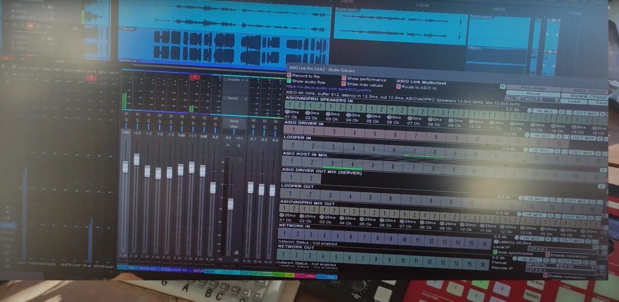Click the red record-arm button in track list

click(30, 26)
